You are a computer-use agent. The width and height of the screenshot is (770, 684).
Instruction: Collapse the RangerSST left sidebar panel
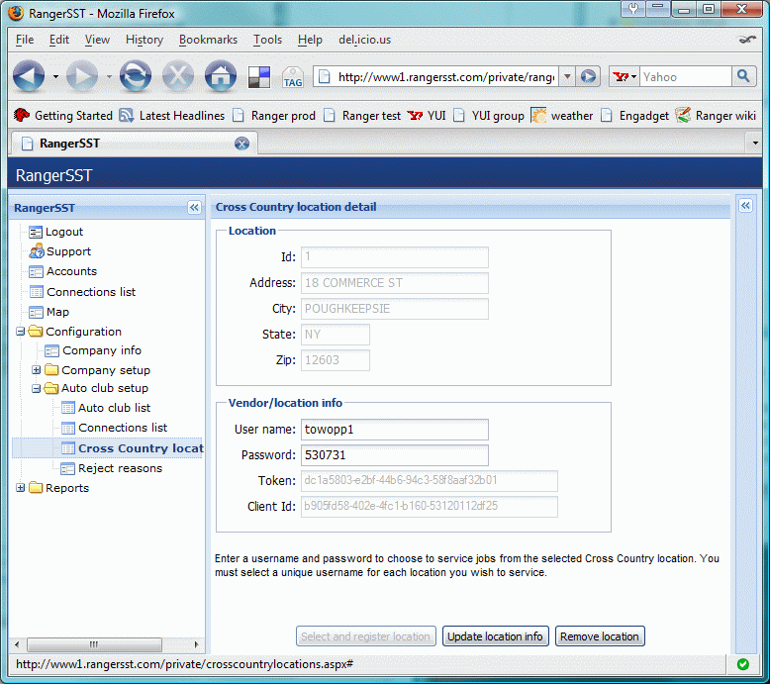coord(194,208)
